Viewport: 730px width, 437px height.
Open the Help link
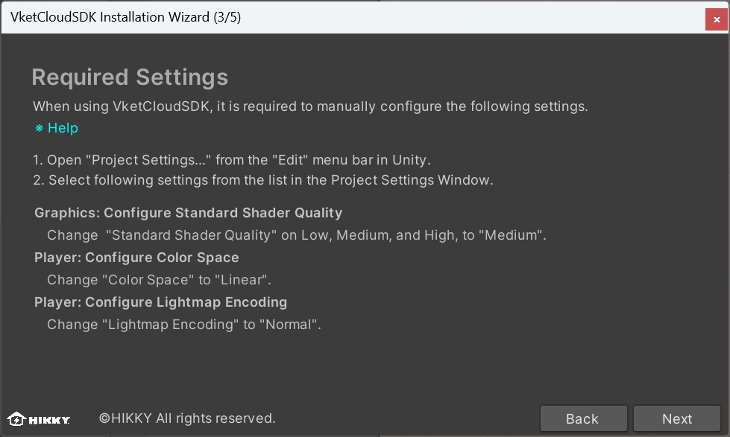click(x=63, y=128)
